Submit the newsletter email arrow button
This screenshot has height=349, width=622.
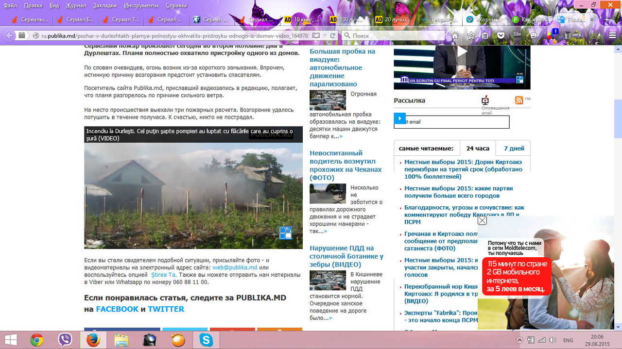click(x=399, y=118)
